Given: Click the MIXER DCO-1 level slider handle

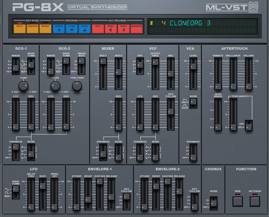Looking at the screenshot, I should (x=103, y=61).
